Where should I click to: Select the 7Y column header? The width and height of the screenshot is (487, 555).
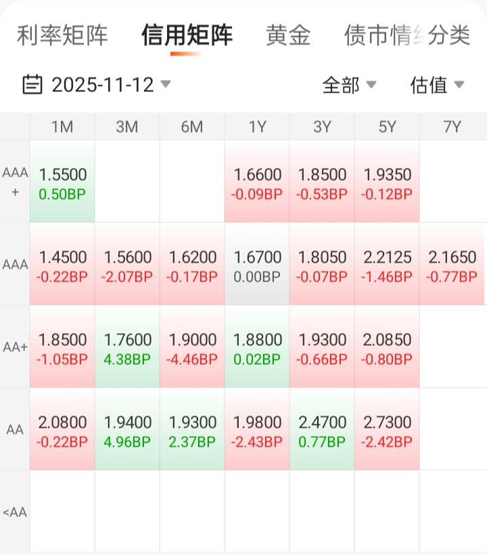pos(452,127)
